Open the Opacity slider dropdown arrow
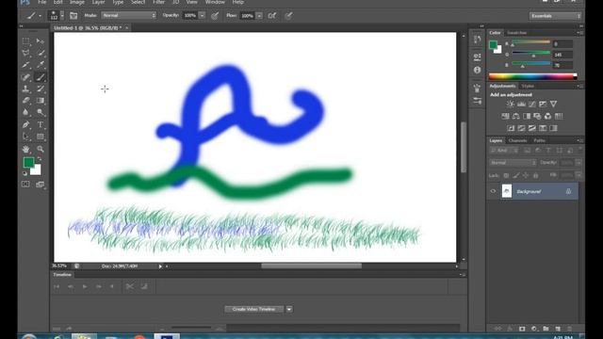This screenshot has width=603, height=339. point(202,16)
